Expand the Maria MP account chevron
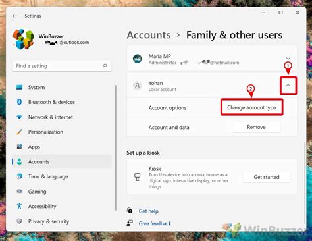312x241 pixels. [x=288, y=59]
